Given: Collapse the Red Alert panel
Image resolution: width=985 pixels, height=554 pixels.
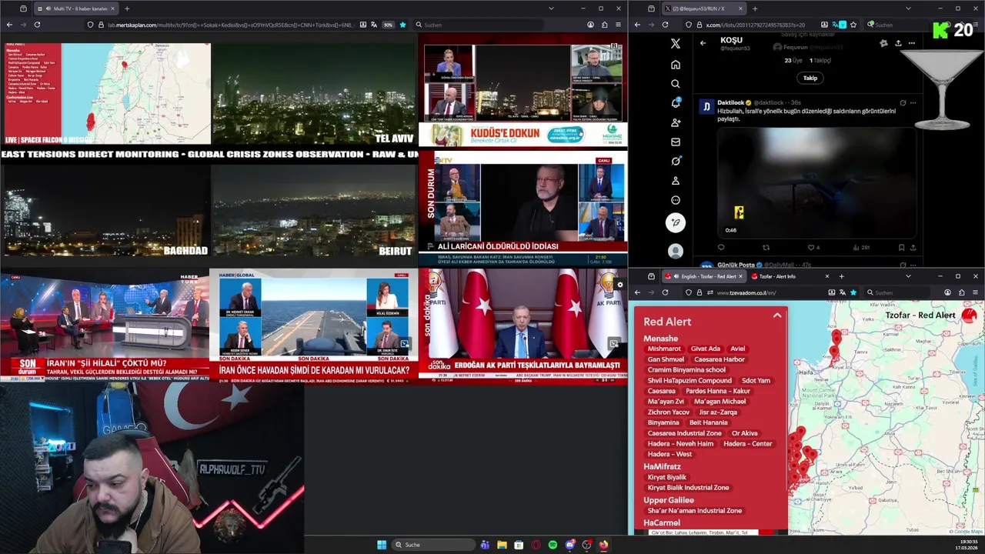Looking at the screenshot, I should coord(777,315).
